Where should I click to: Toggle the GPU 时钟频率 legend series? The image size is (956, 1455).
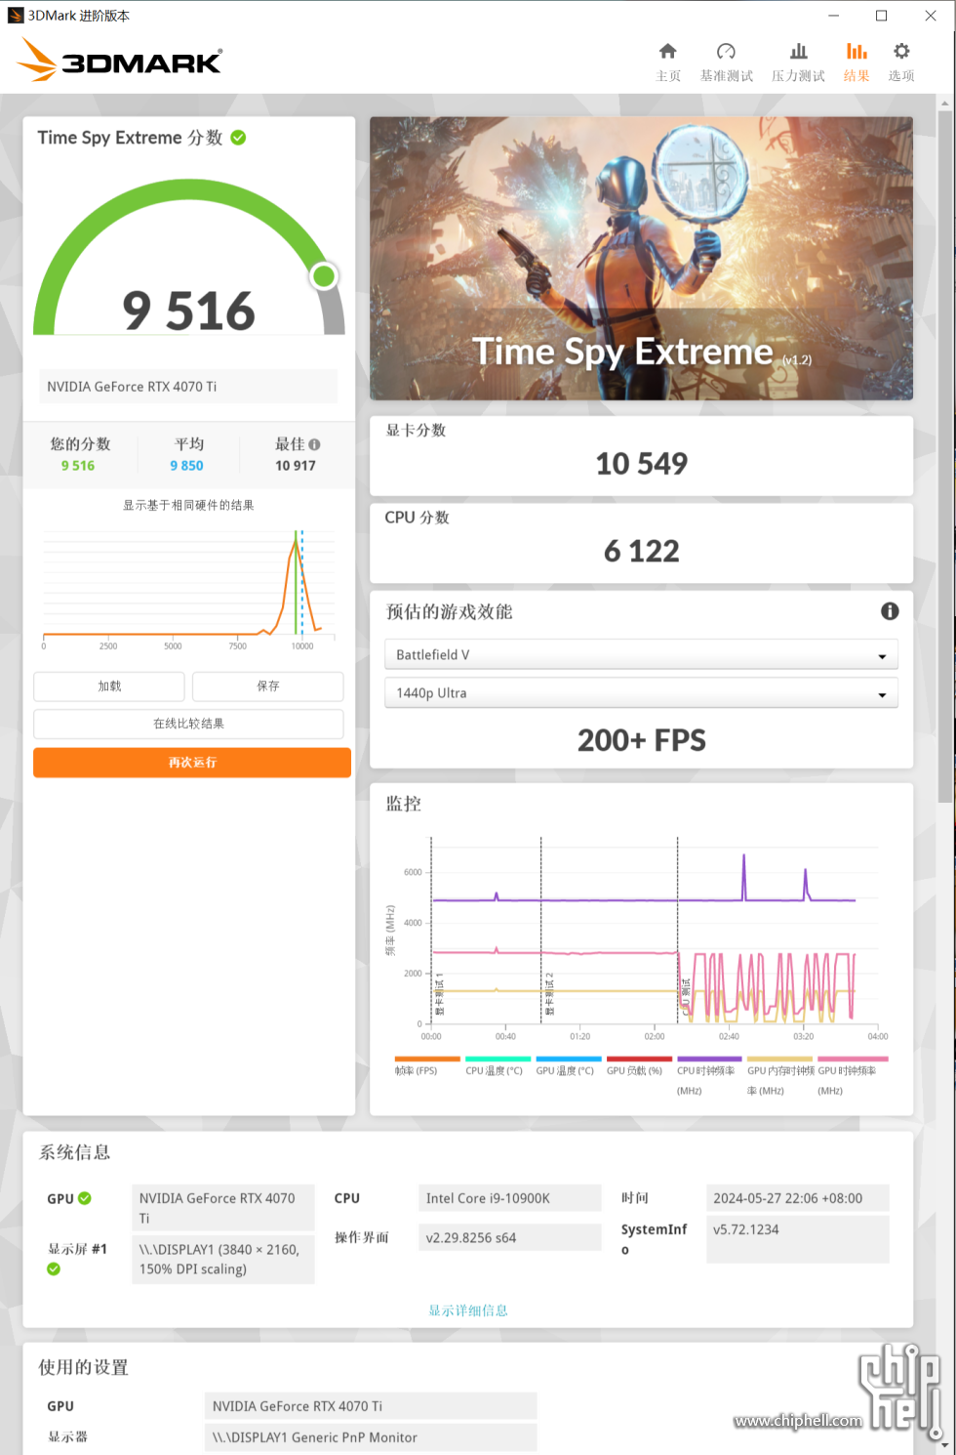851,1075
